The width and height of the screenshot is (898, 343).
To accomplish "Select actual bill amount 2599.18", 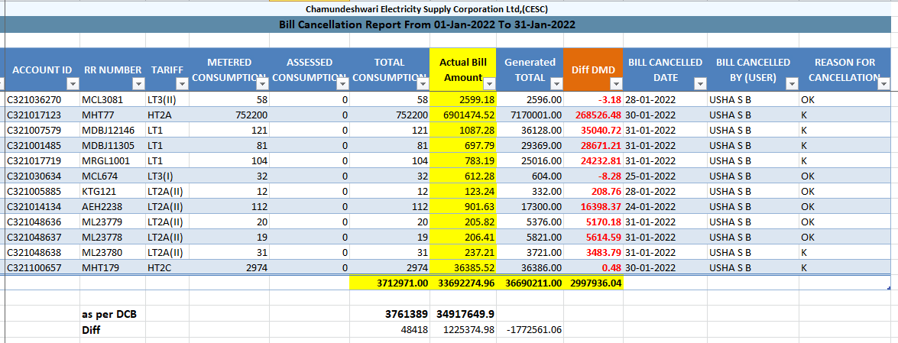I will (463, 99).
